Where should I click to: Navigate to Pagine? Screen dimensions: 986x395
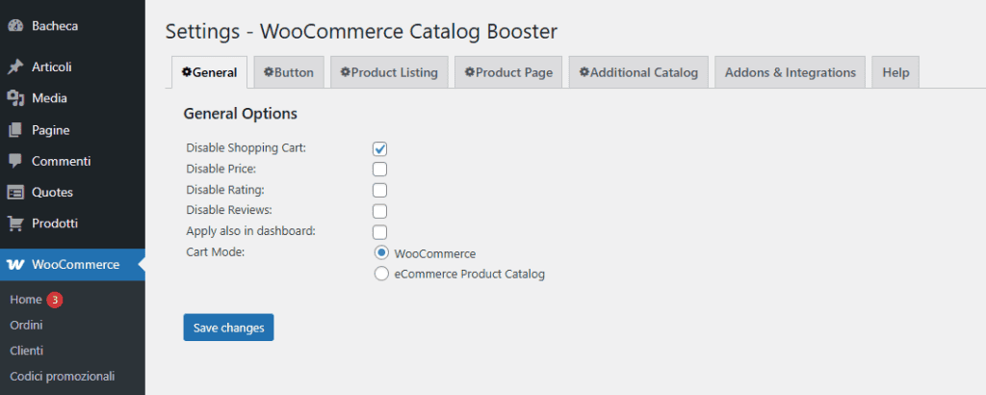point(50,131)
